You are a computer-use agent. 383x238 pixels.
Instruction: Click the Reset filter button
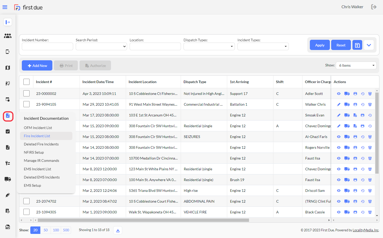pos(341,45)
